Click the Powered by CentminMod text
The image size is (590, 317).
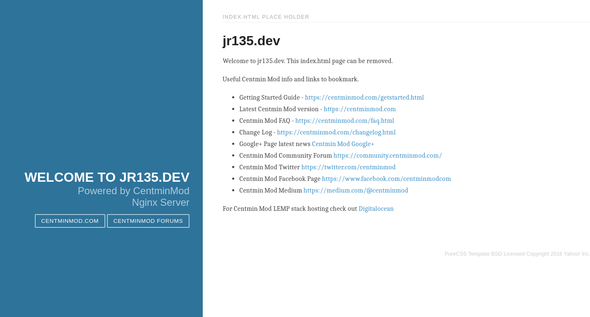point(134,191)
